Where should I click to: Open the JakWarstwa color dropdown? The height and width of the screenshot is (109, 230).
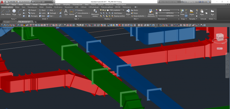coord(169,10)
